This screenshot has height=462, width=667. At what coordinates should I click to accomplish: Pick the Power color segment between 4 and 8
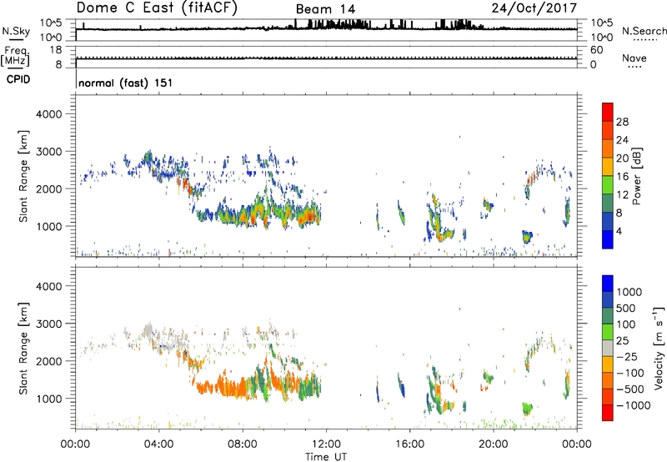[608, 222]
